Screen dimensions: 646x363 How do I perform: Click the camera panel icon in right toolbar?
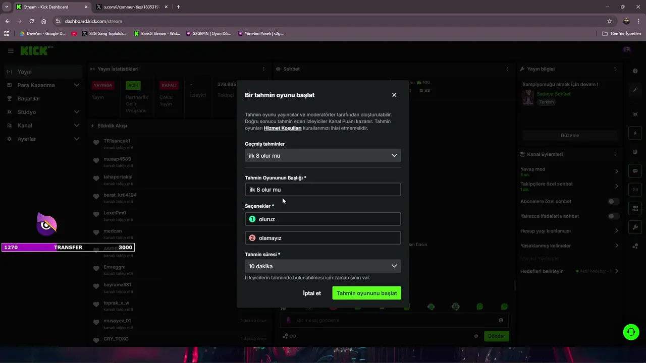[x=635, y=208]
